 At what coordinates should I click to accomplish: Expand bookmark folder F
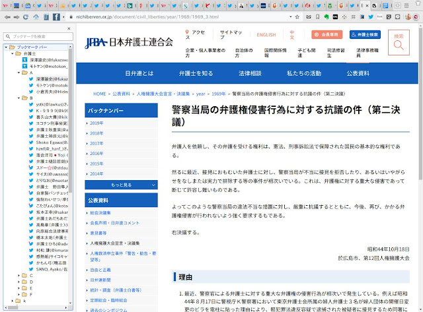click(x=19, y=294)
